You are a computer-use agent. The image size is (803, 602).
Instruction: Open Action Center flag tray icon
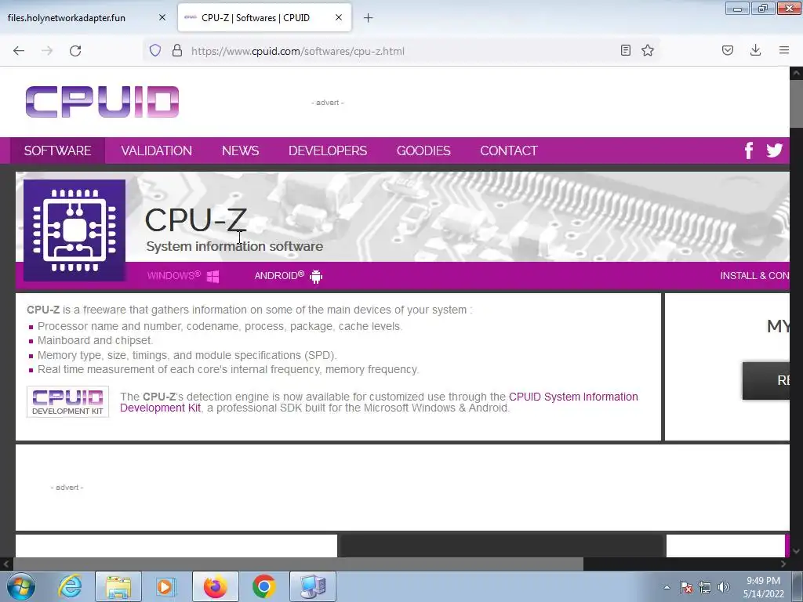point(686,587)
